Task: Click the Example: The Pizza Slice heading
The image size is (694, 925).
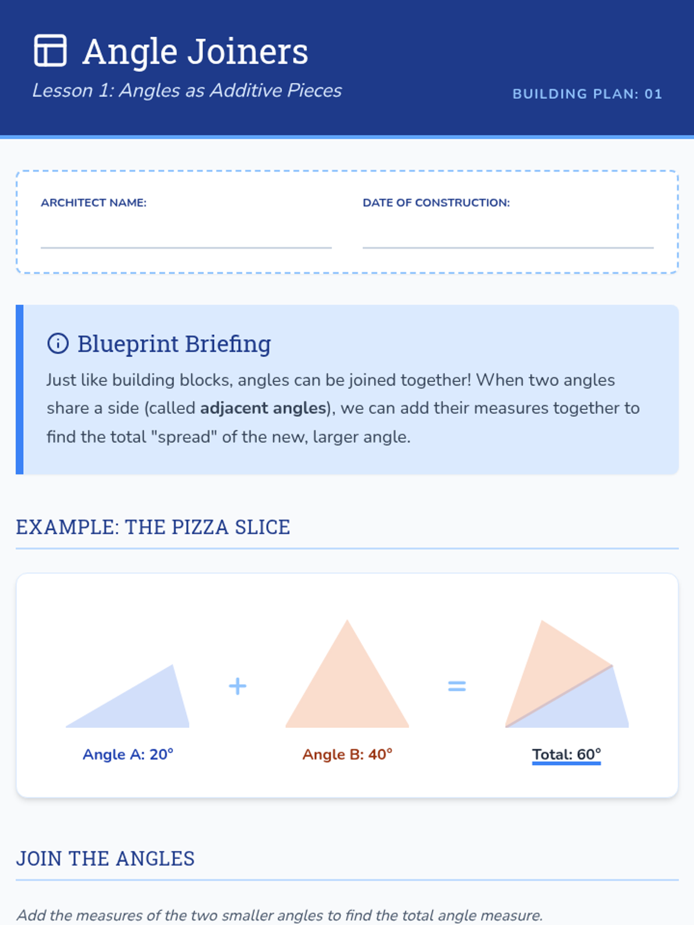Action: click(x=153, y=527)
